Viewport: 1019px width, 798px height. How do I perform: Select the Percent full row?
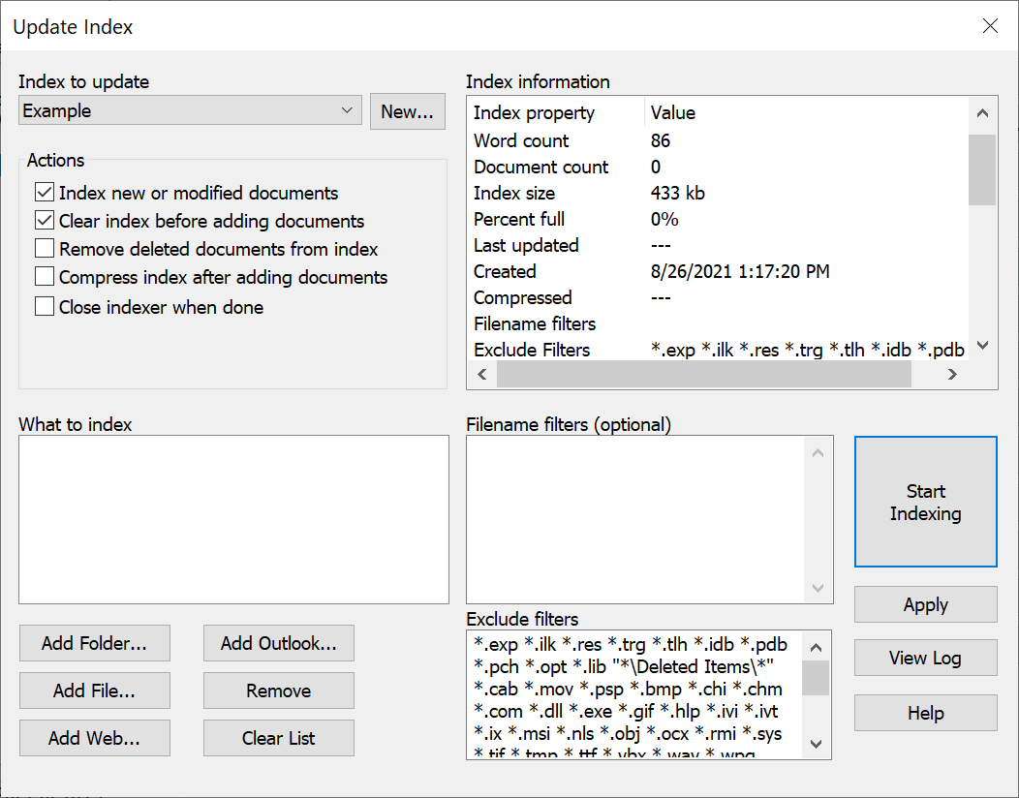click(x=718, y=219)
